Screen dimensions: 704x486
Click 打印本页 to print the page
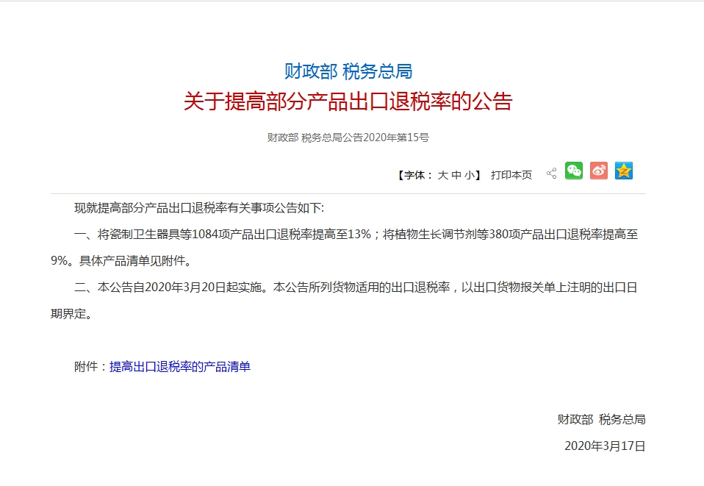[511, 175]
